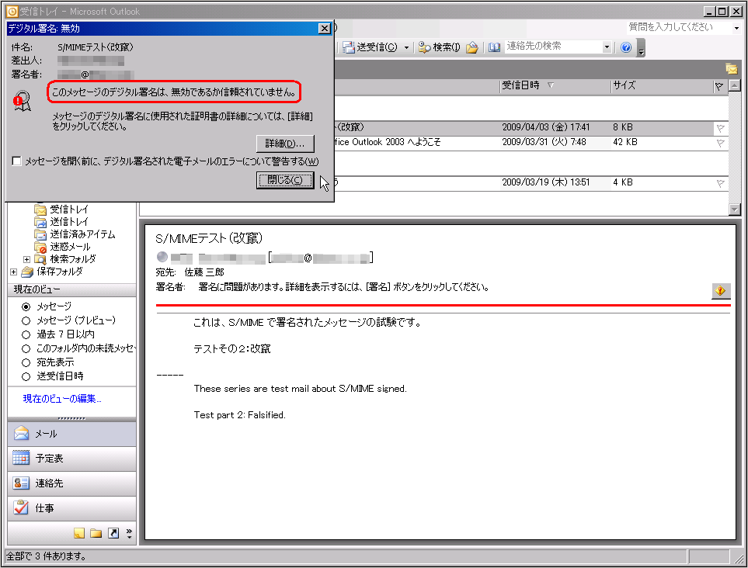Open the 受信トレイ folder in tree

tap(62, 210)
